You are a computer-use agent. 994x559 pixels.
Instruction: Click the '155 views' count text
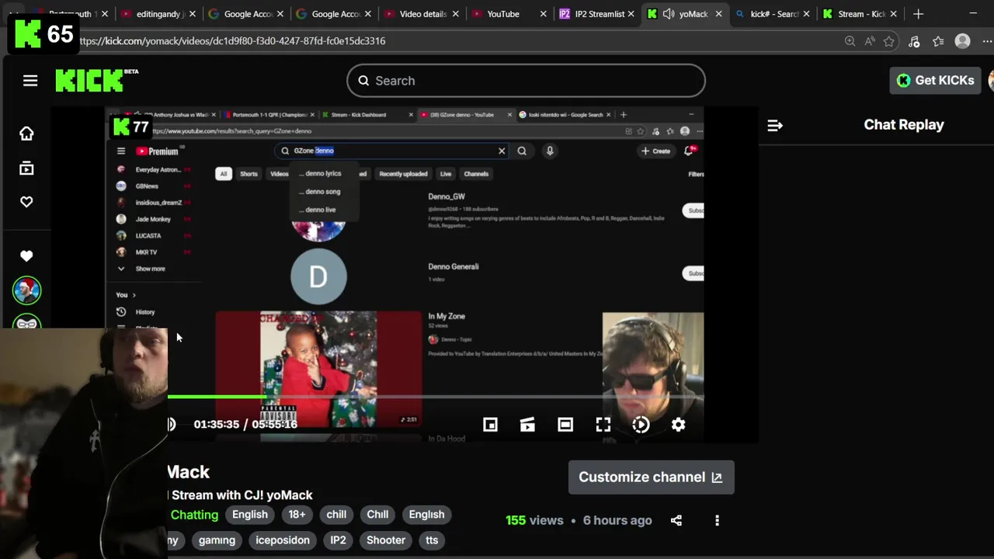(x=534, y=520)
